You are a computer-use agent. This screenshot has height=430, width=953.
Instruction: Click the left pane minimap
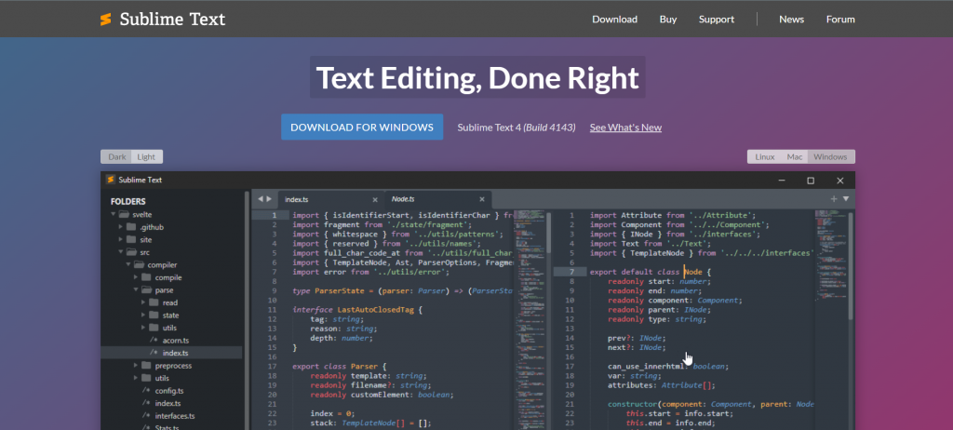530,320
